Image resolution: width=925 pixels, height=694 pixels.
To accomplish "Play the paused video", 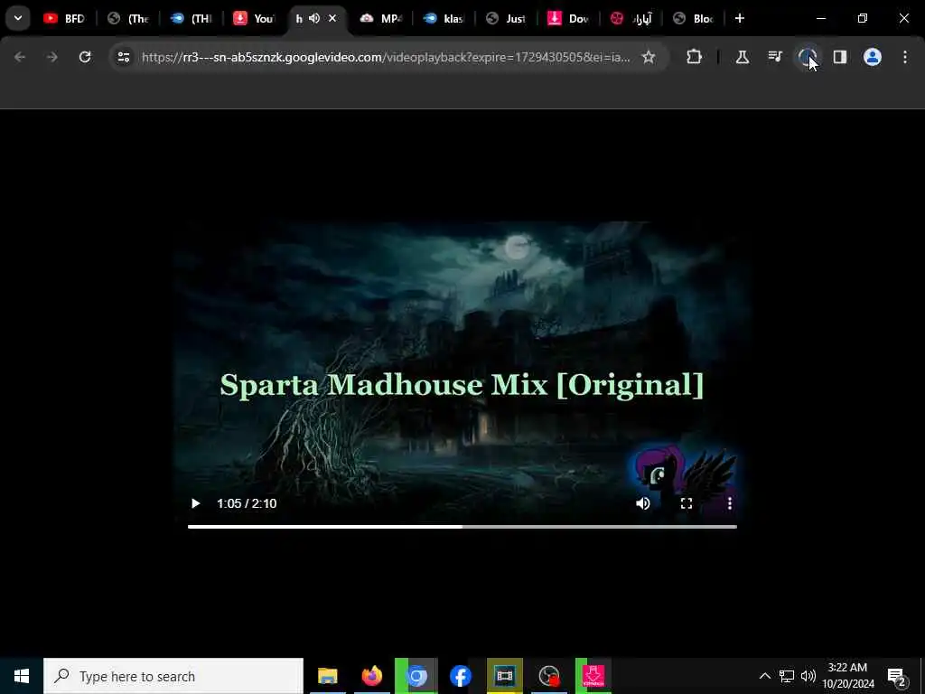I will coord(195,503).
